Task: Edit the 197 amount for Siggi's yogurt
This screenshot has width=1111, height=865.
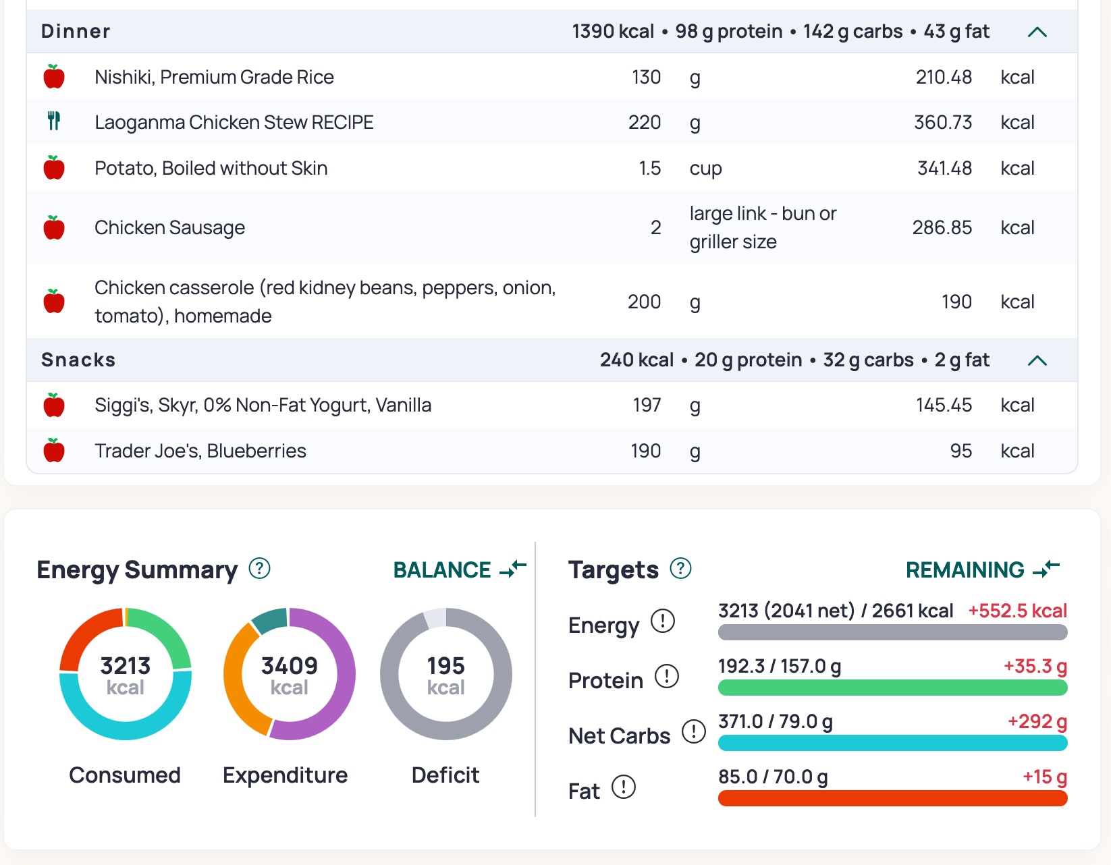Action: (x=647, y=405)
